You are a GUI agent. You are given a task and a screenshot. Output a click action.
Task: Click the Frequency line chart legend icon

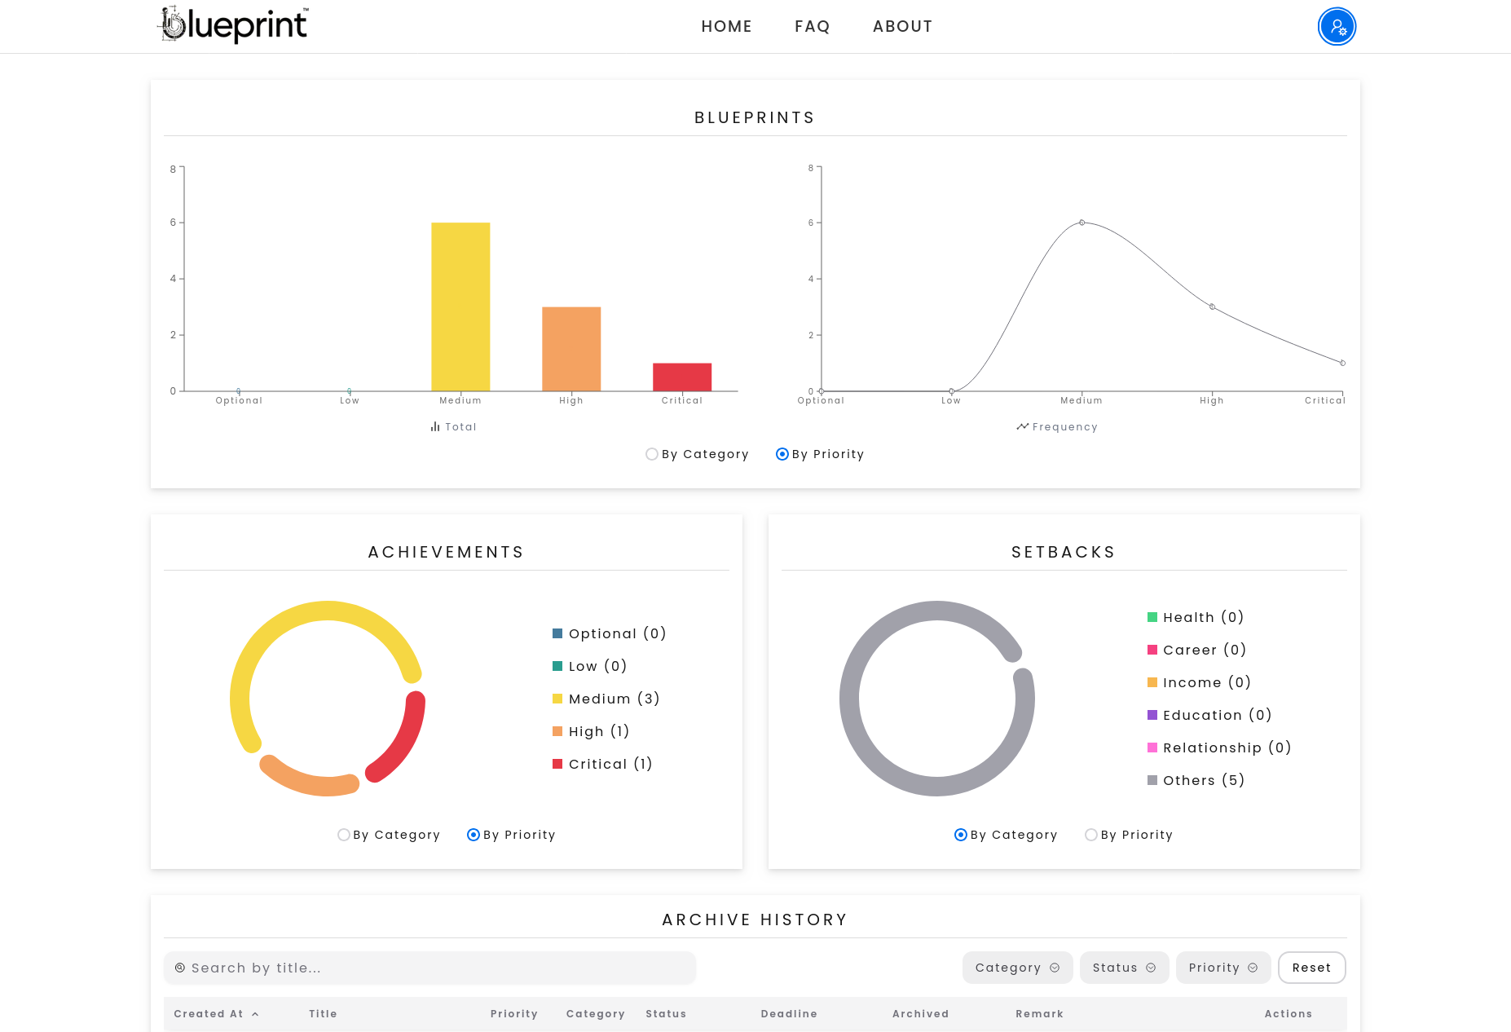pos(1022,426)
